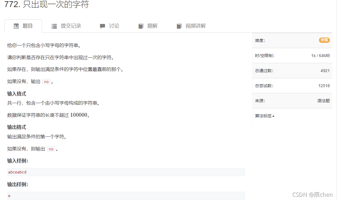Image resolution: width=337 pixels, height=200 pixels.
Task: Click the 语法题 source link
Action: pos(323,100)
